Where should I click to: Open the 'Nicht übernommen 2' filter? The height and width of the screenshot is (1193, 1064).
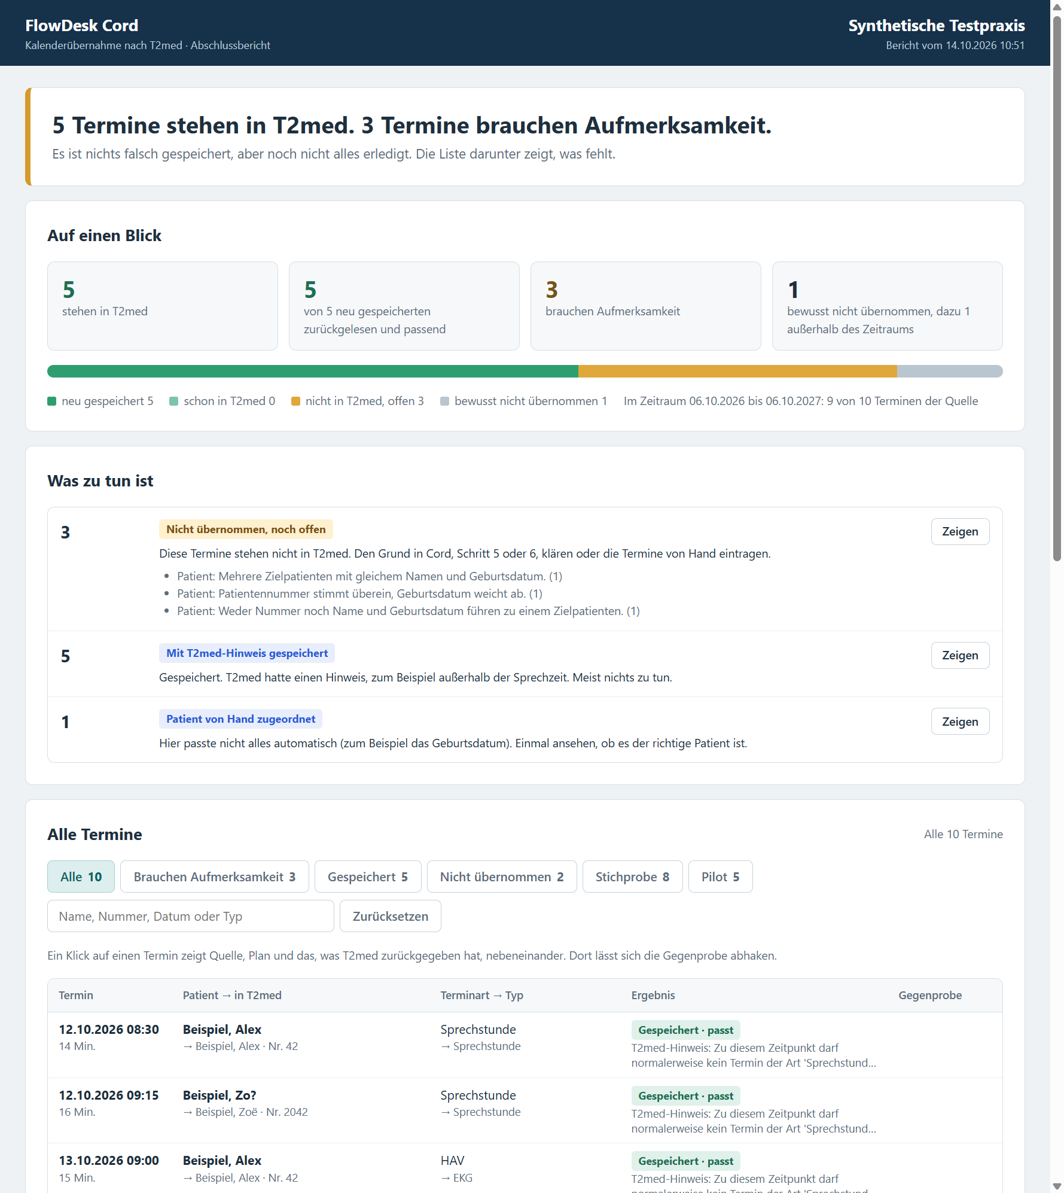[502, 877]
